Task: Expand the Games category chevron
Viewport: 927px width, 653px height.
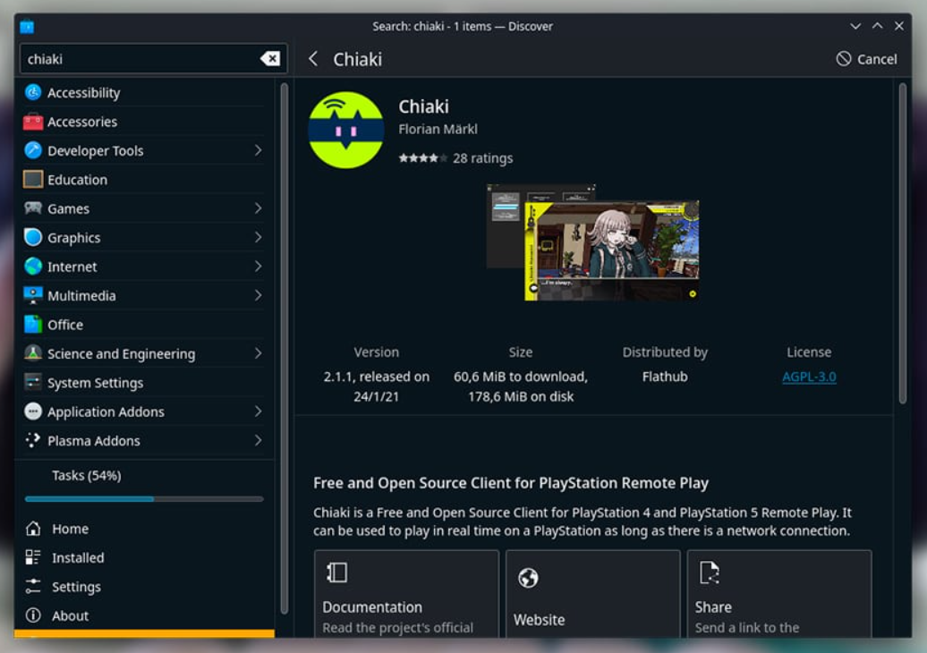Action: point(258,208)
